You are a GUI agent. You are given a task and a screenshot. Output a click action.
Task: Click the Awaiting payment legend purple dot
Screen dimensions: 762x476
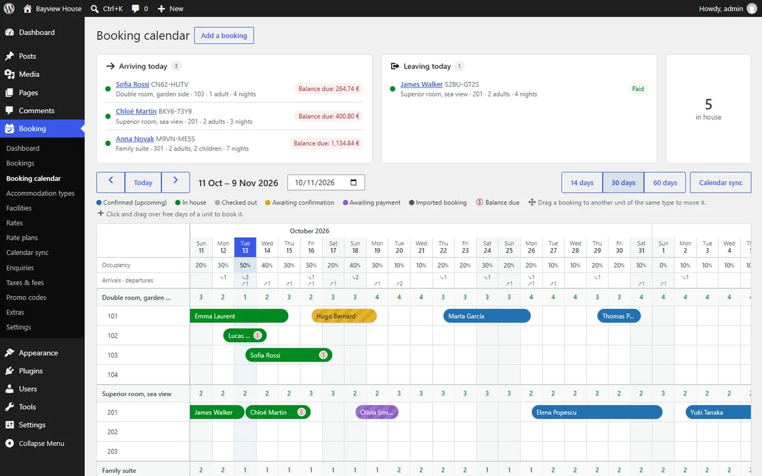click(x=345, y=202)
